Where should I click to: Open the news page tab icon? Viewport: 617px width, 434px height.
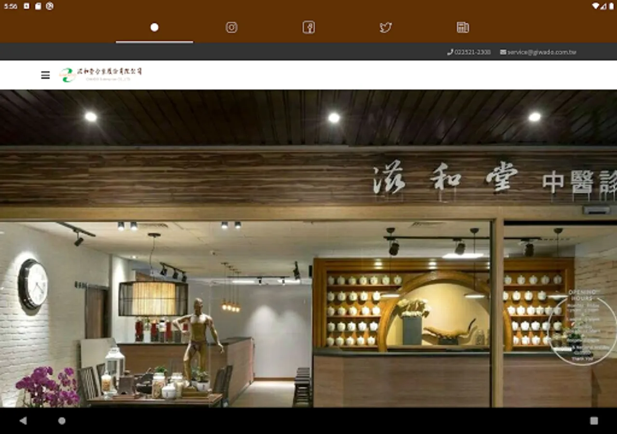coord(463,27)
